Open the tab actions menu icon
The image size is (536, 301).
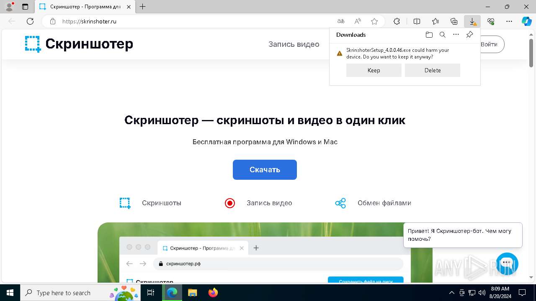click(25, 7)
